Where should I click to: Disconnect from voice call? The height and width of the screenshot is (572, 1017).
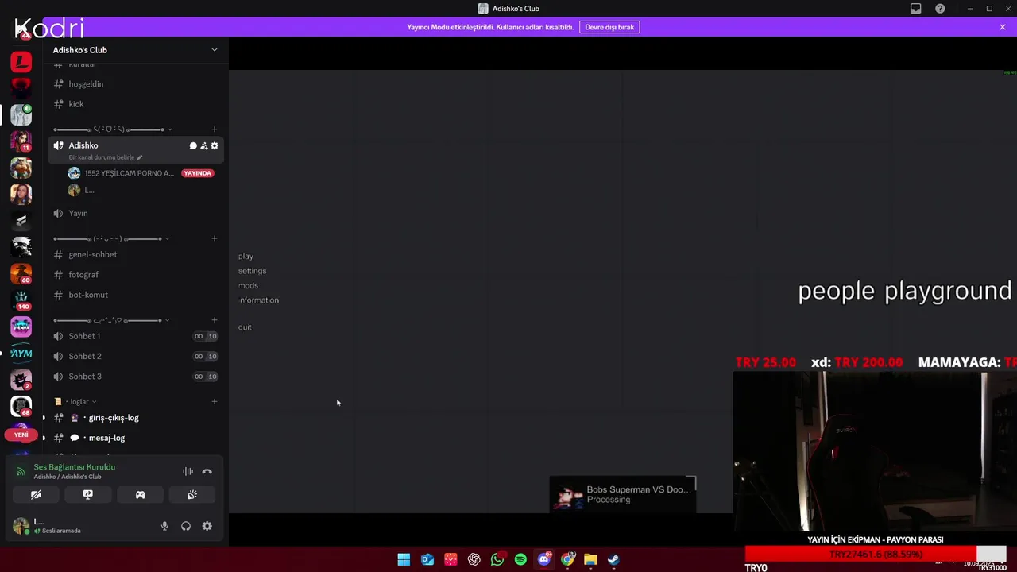pos(207,472)
